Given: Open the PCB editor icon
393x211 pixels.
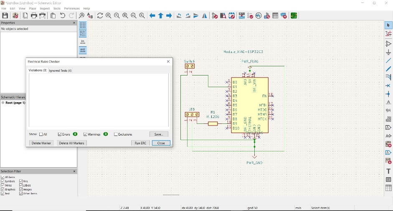Looking at the screenshot, I should click(294, 15).
